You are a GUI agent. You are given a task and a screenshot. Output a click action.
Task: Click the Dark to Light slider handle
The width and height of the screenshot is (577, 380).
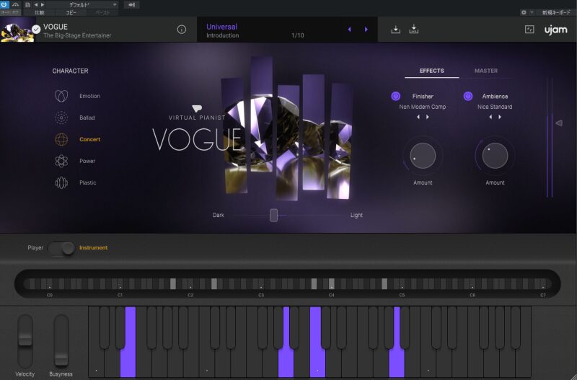point(274,215)
